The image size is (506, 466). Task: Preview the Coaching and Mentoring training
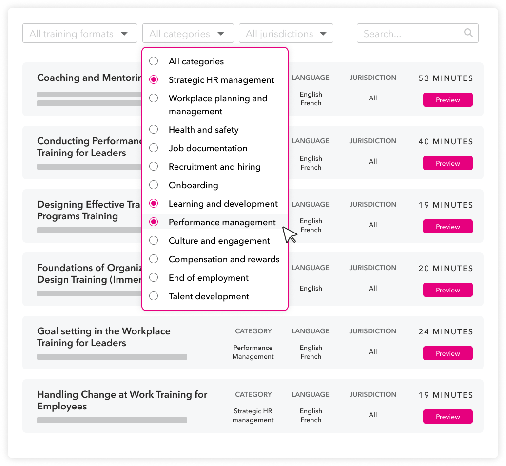(448, 100)
